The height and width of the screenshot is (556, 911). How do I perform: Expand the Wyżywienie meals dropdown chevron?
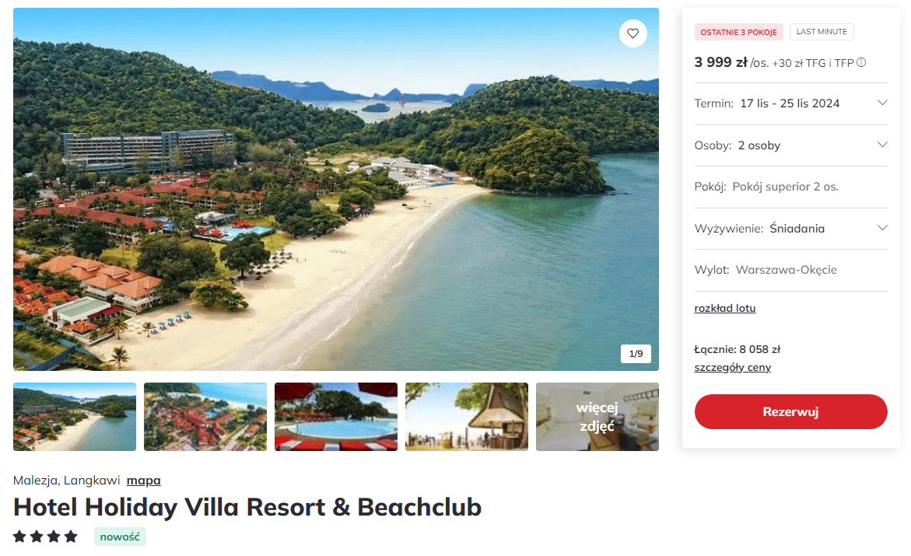(x=882, y=228)
